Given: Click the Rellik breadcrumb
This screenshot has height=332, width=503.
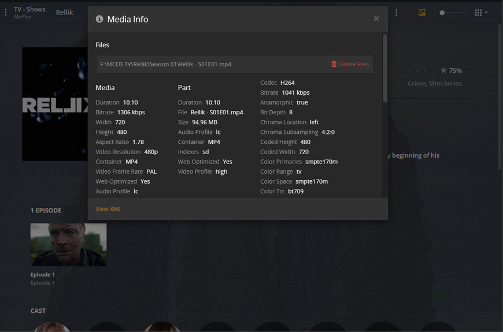Looking at the screenshot, I should pyautogui.click(x=65, y=13).
